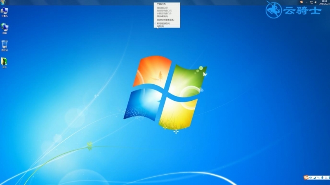Choose Cascade windows (层叠窗口) menu item
The width and height of the screenshot is (330, 185).
[x=167, y=8]
